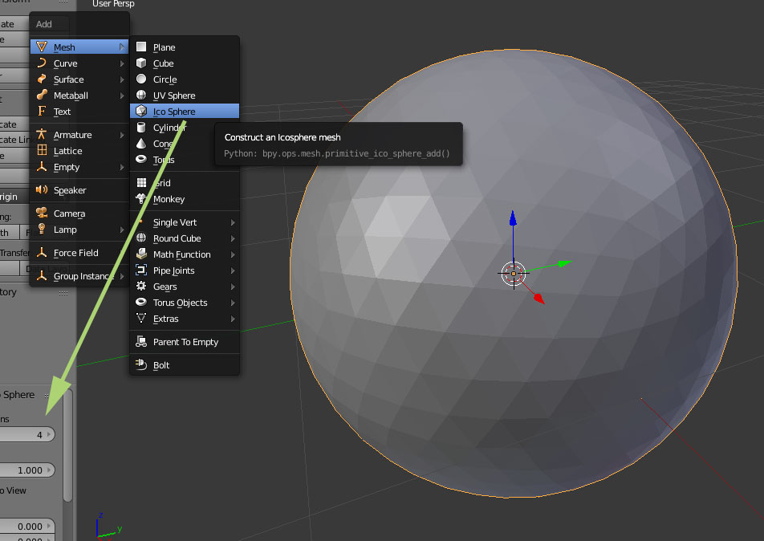Click the Lamp bulb icon

click(x=42, y=229)
